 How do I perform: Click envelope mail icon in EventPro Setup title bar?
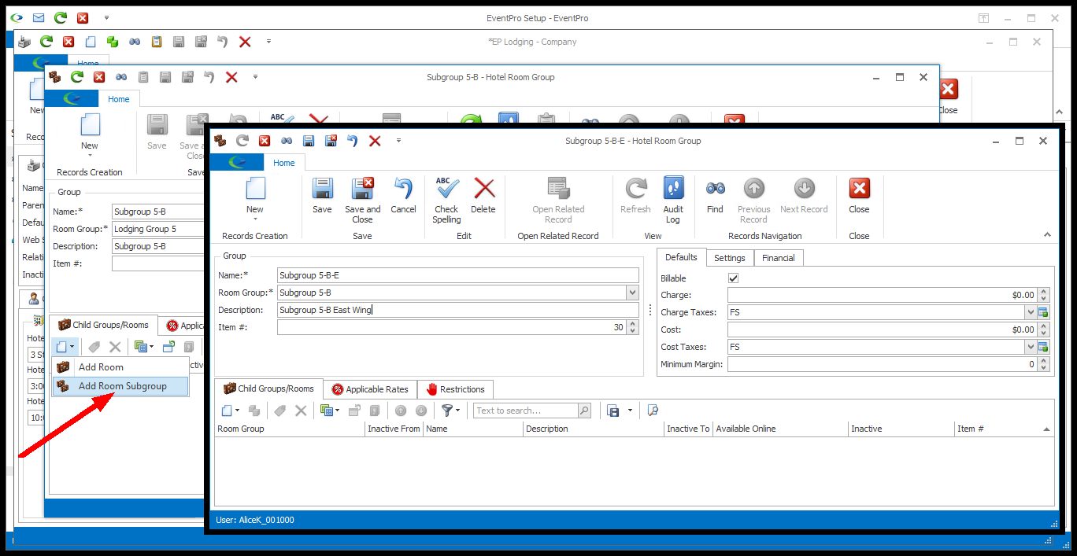pyautogui.click(x=39, y=17)
